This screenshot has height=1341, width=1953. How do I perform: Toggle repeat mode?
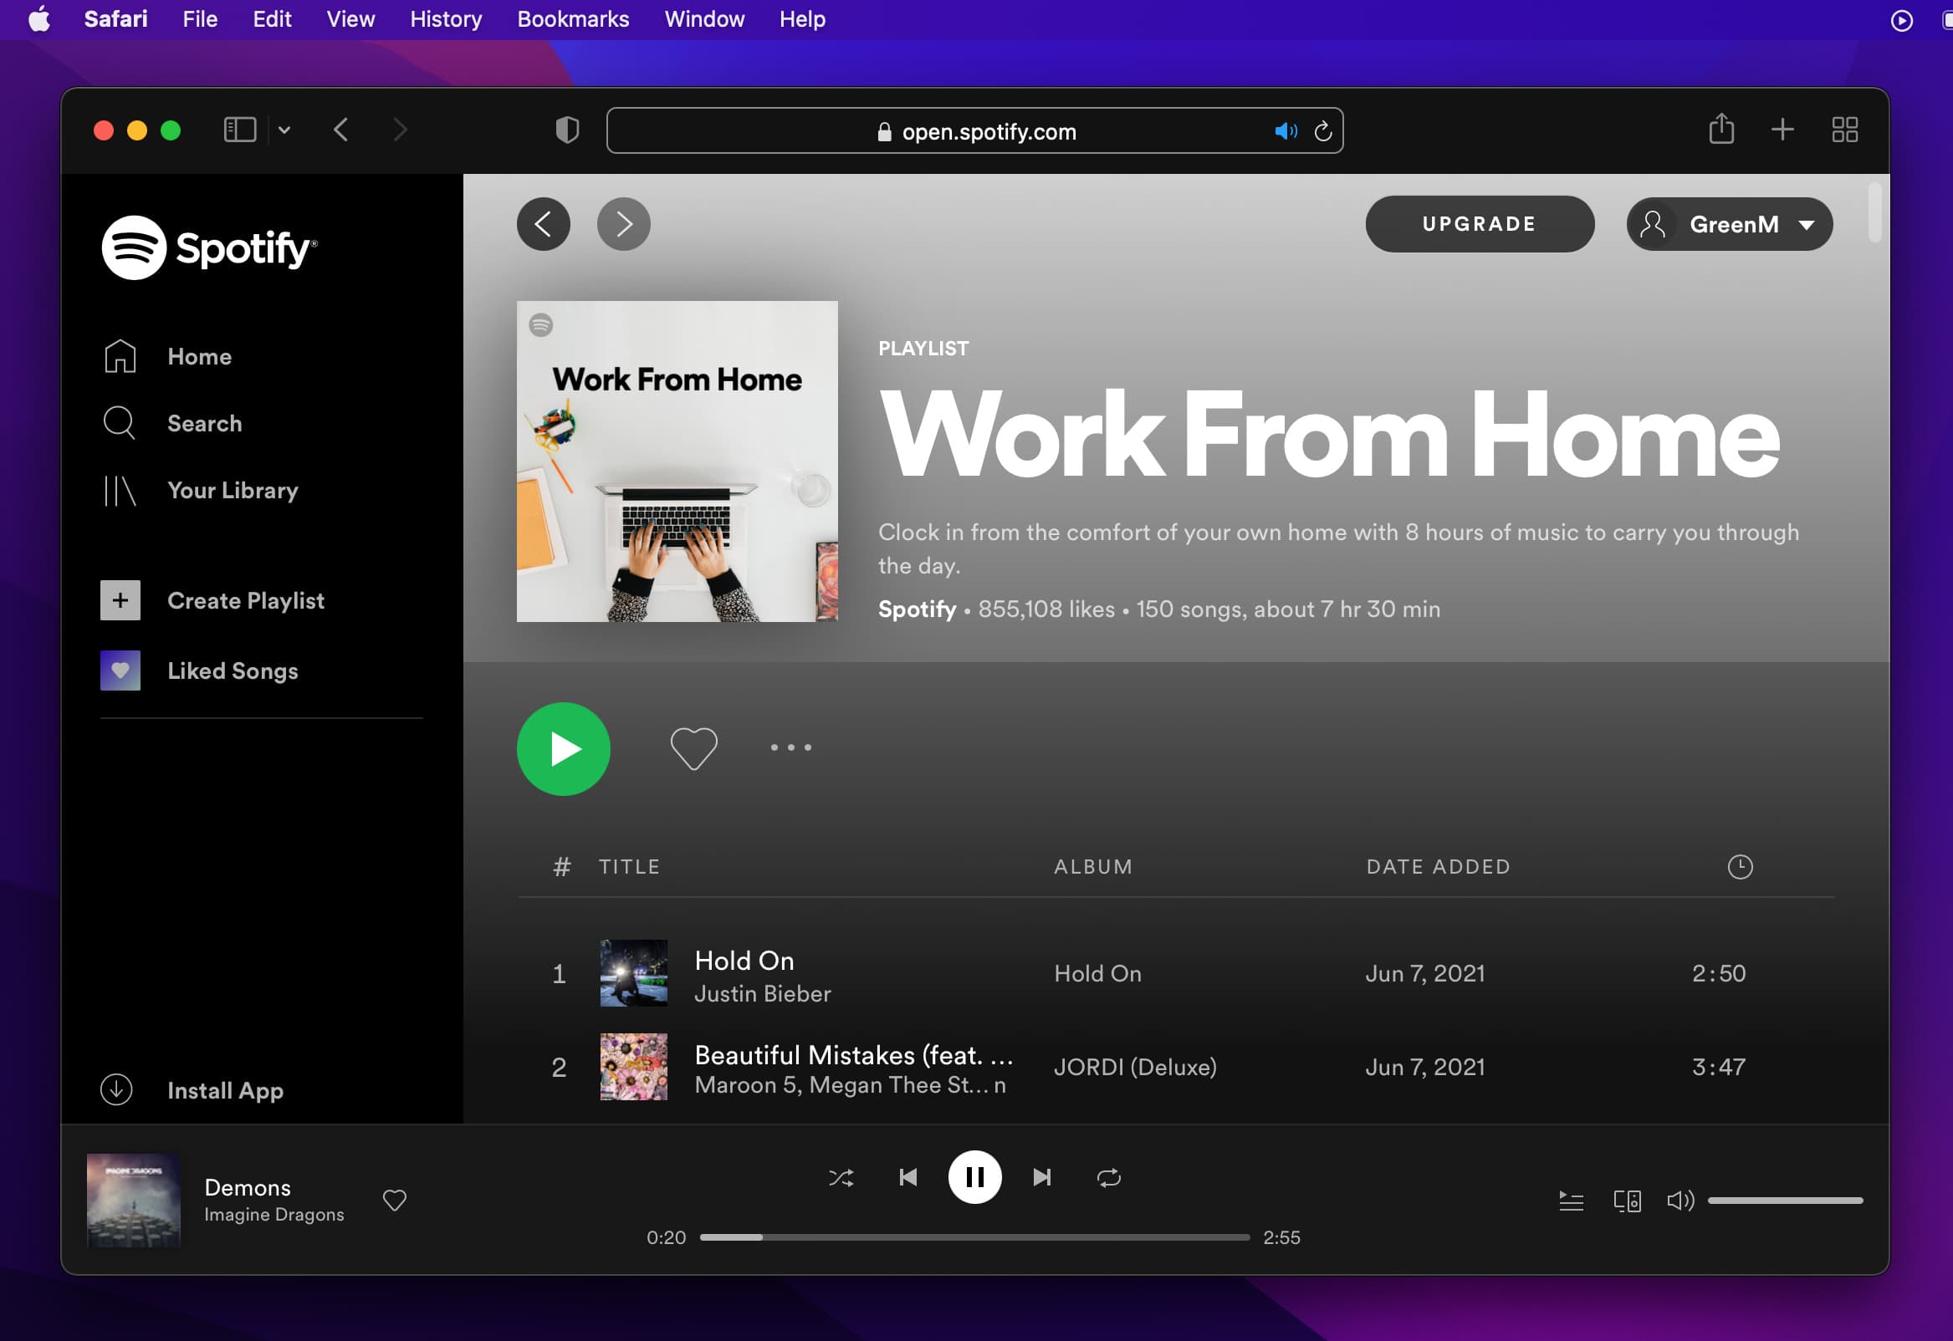pos(1108,1177)
